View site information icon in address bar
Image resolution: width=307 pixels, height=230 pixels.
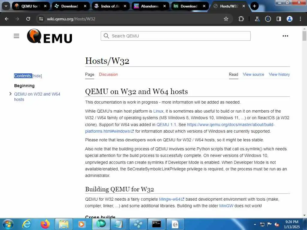point(41,19)
